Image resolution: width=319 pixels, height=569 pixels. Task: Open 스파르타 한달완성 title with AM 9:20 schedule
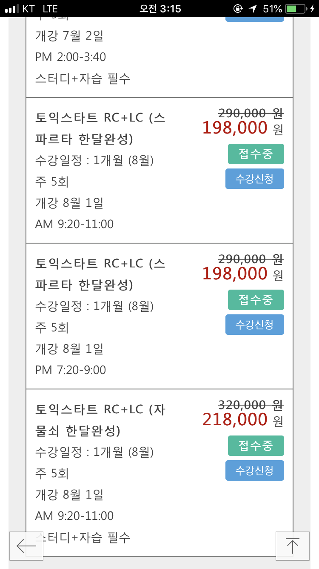tap(100, 128)
